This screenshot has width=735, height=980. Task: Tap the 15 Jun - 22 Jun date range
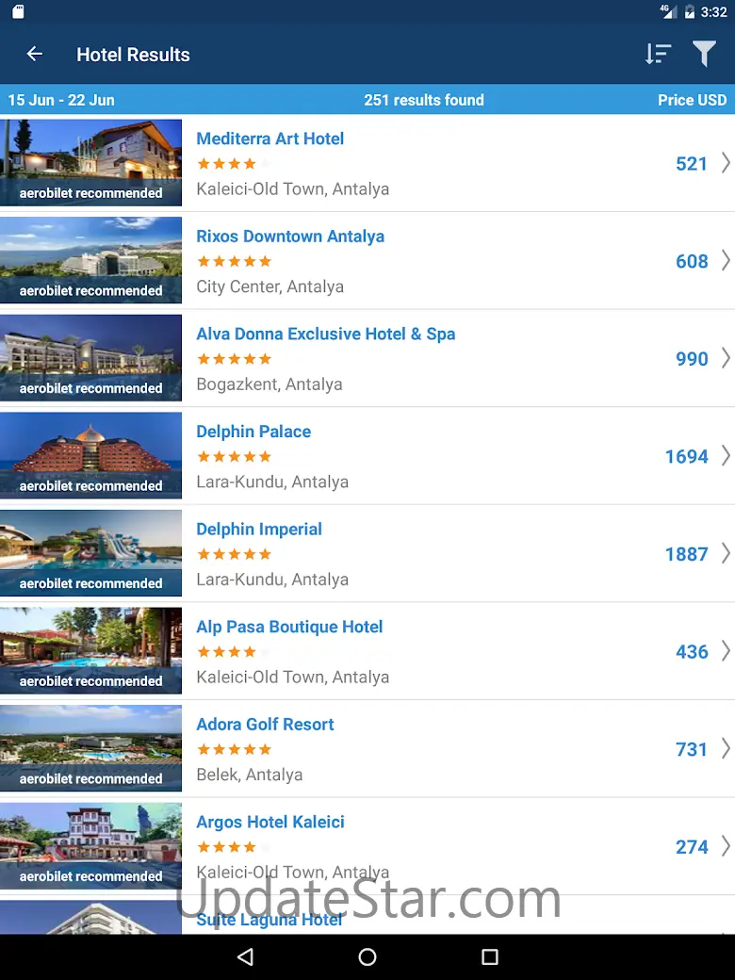[61, 100]
